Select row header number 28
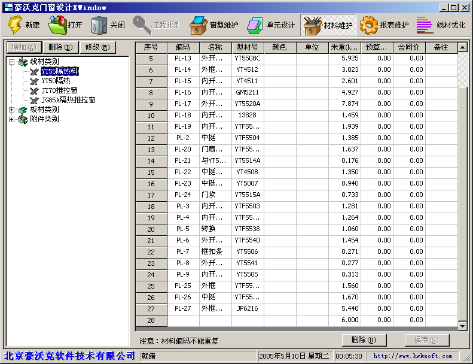The width and height of the screenshot is (473, 364). pos(151,320)
